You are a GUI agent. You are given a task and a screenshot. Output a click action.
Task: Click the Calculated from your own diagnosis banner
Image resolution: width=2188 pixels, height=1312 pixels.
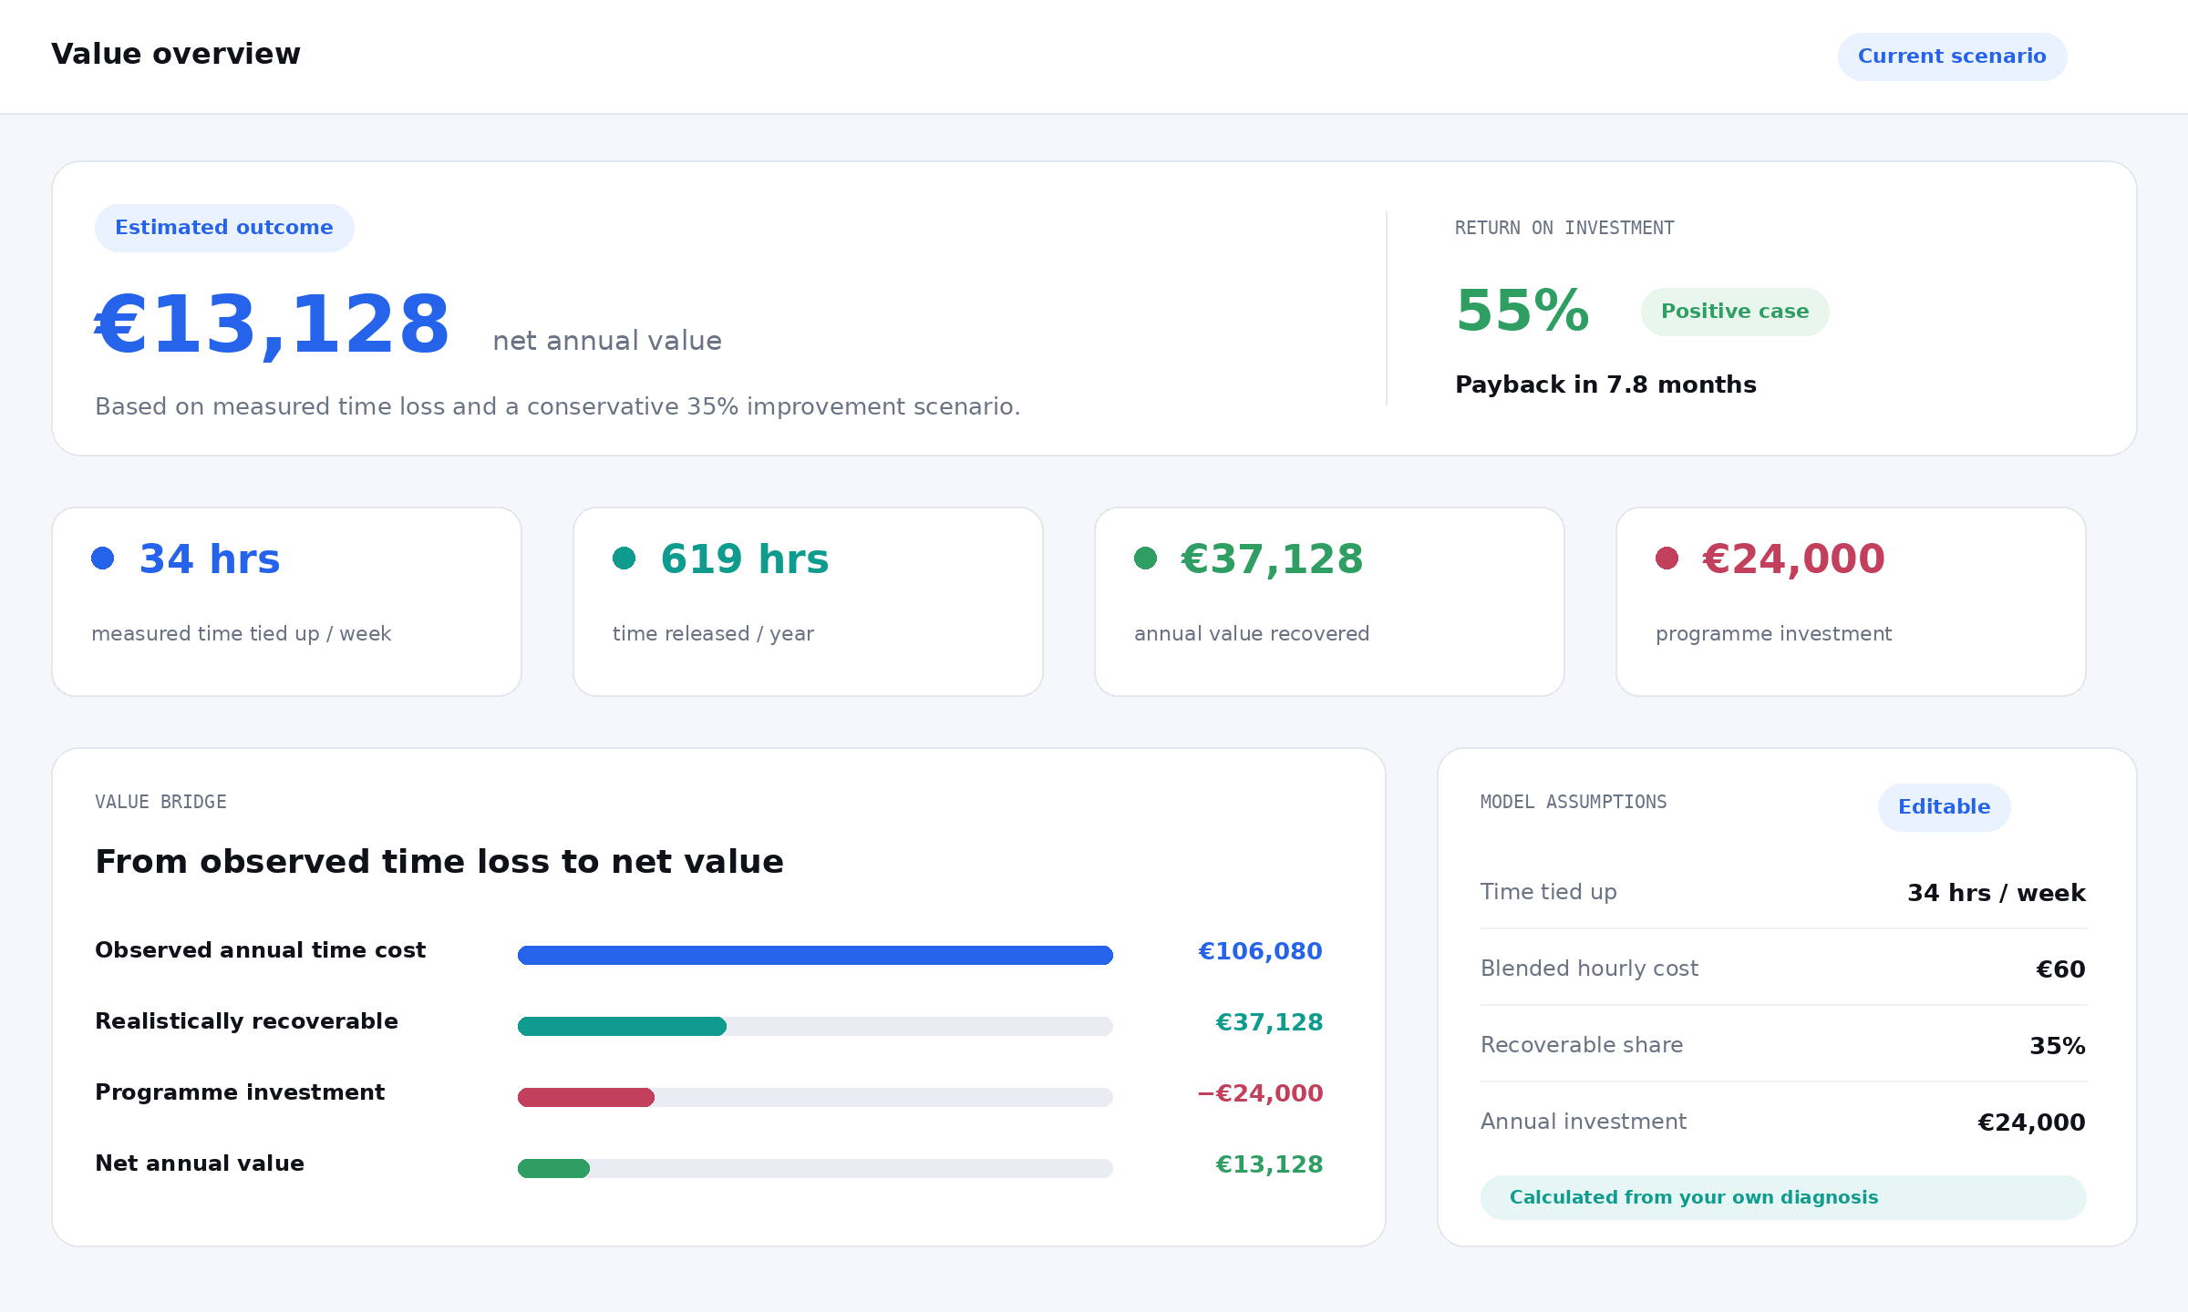tap(1783, 1197)
